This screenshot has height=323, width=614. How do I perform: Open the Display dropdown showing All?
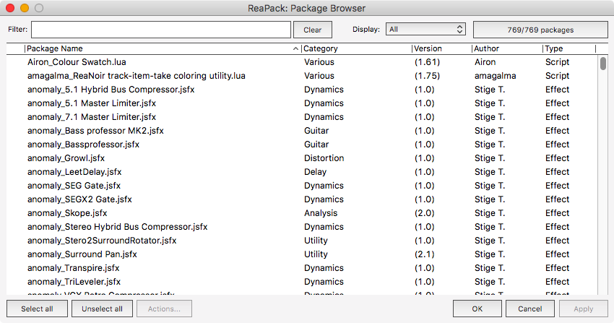(x=425, y=30)
